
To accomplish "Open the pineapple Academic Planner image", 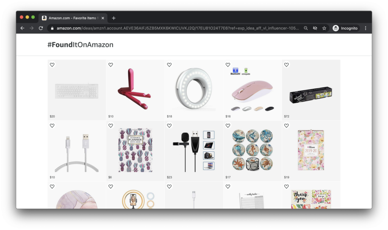I will click(135, 150).
